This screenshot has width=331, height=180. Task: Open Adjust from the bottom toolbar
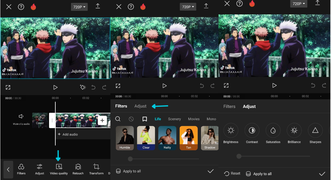click(39, 169)
